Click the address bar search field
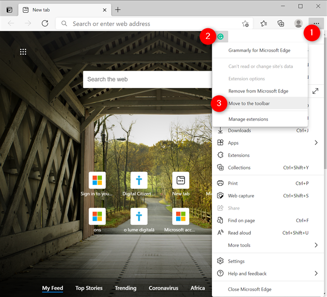This screenshot has height=297, width=327. coord(154,24)
